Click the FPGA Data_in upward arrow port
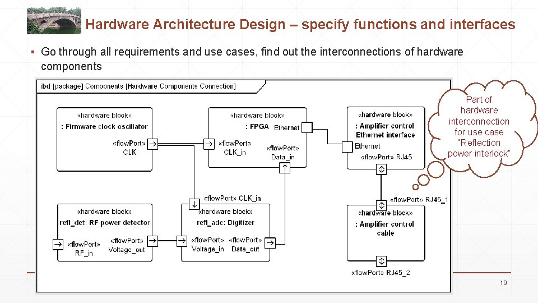538x303 pixels. [285, 168]
